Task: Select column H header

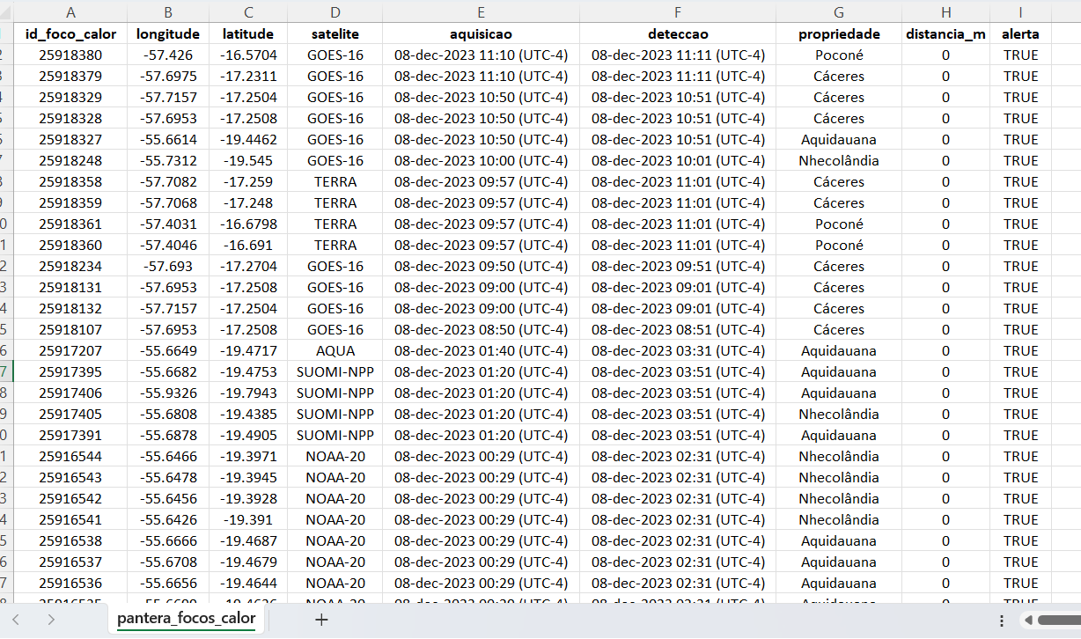Action: tap(946, 12)
